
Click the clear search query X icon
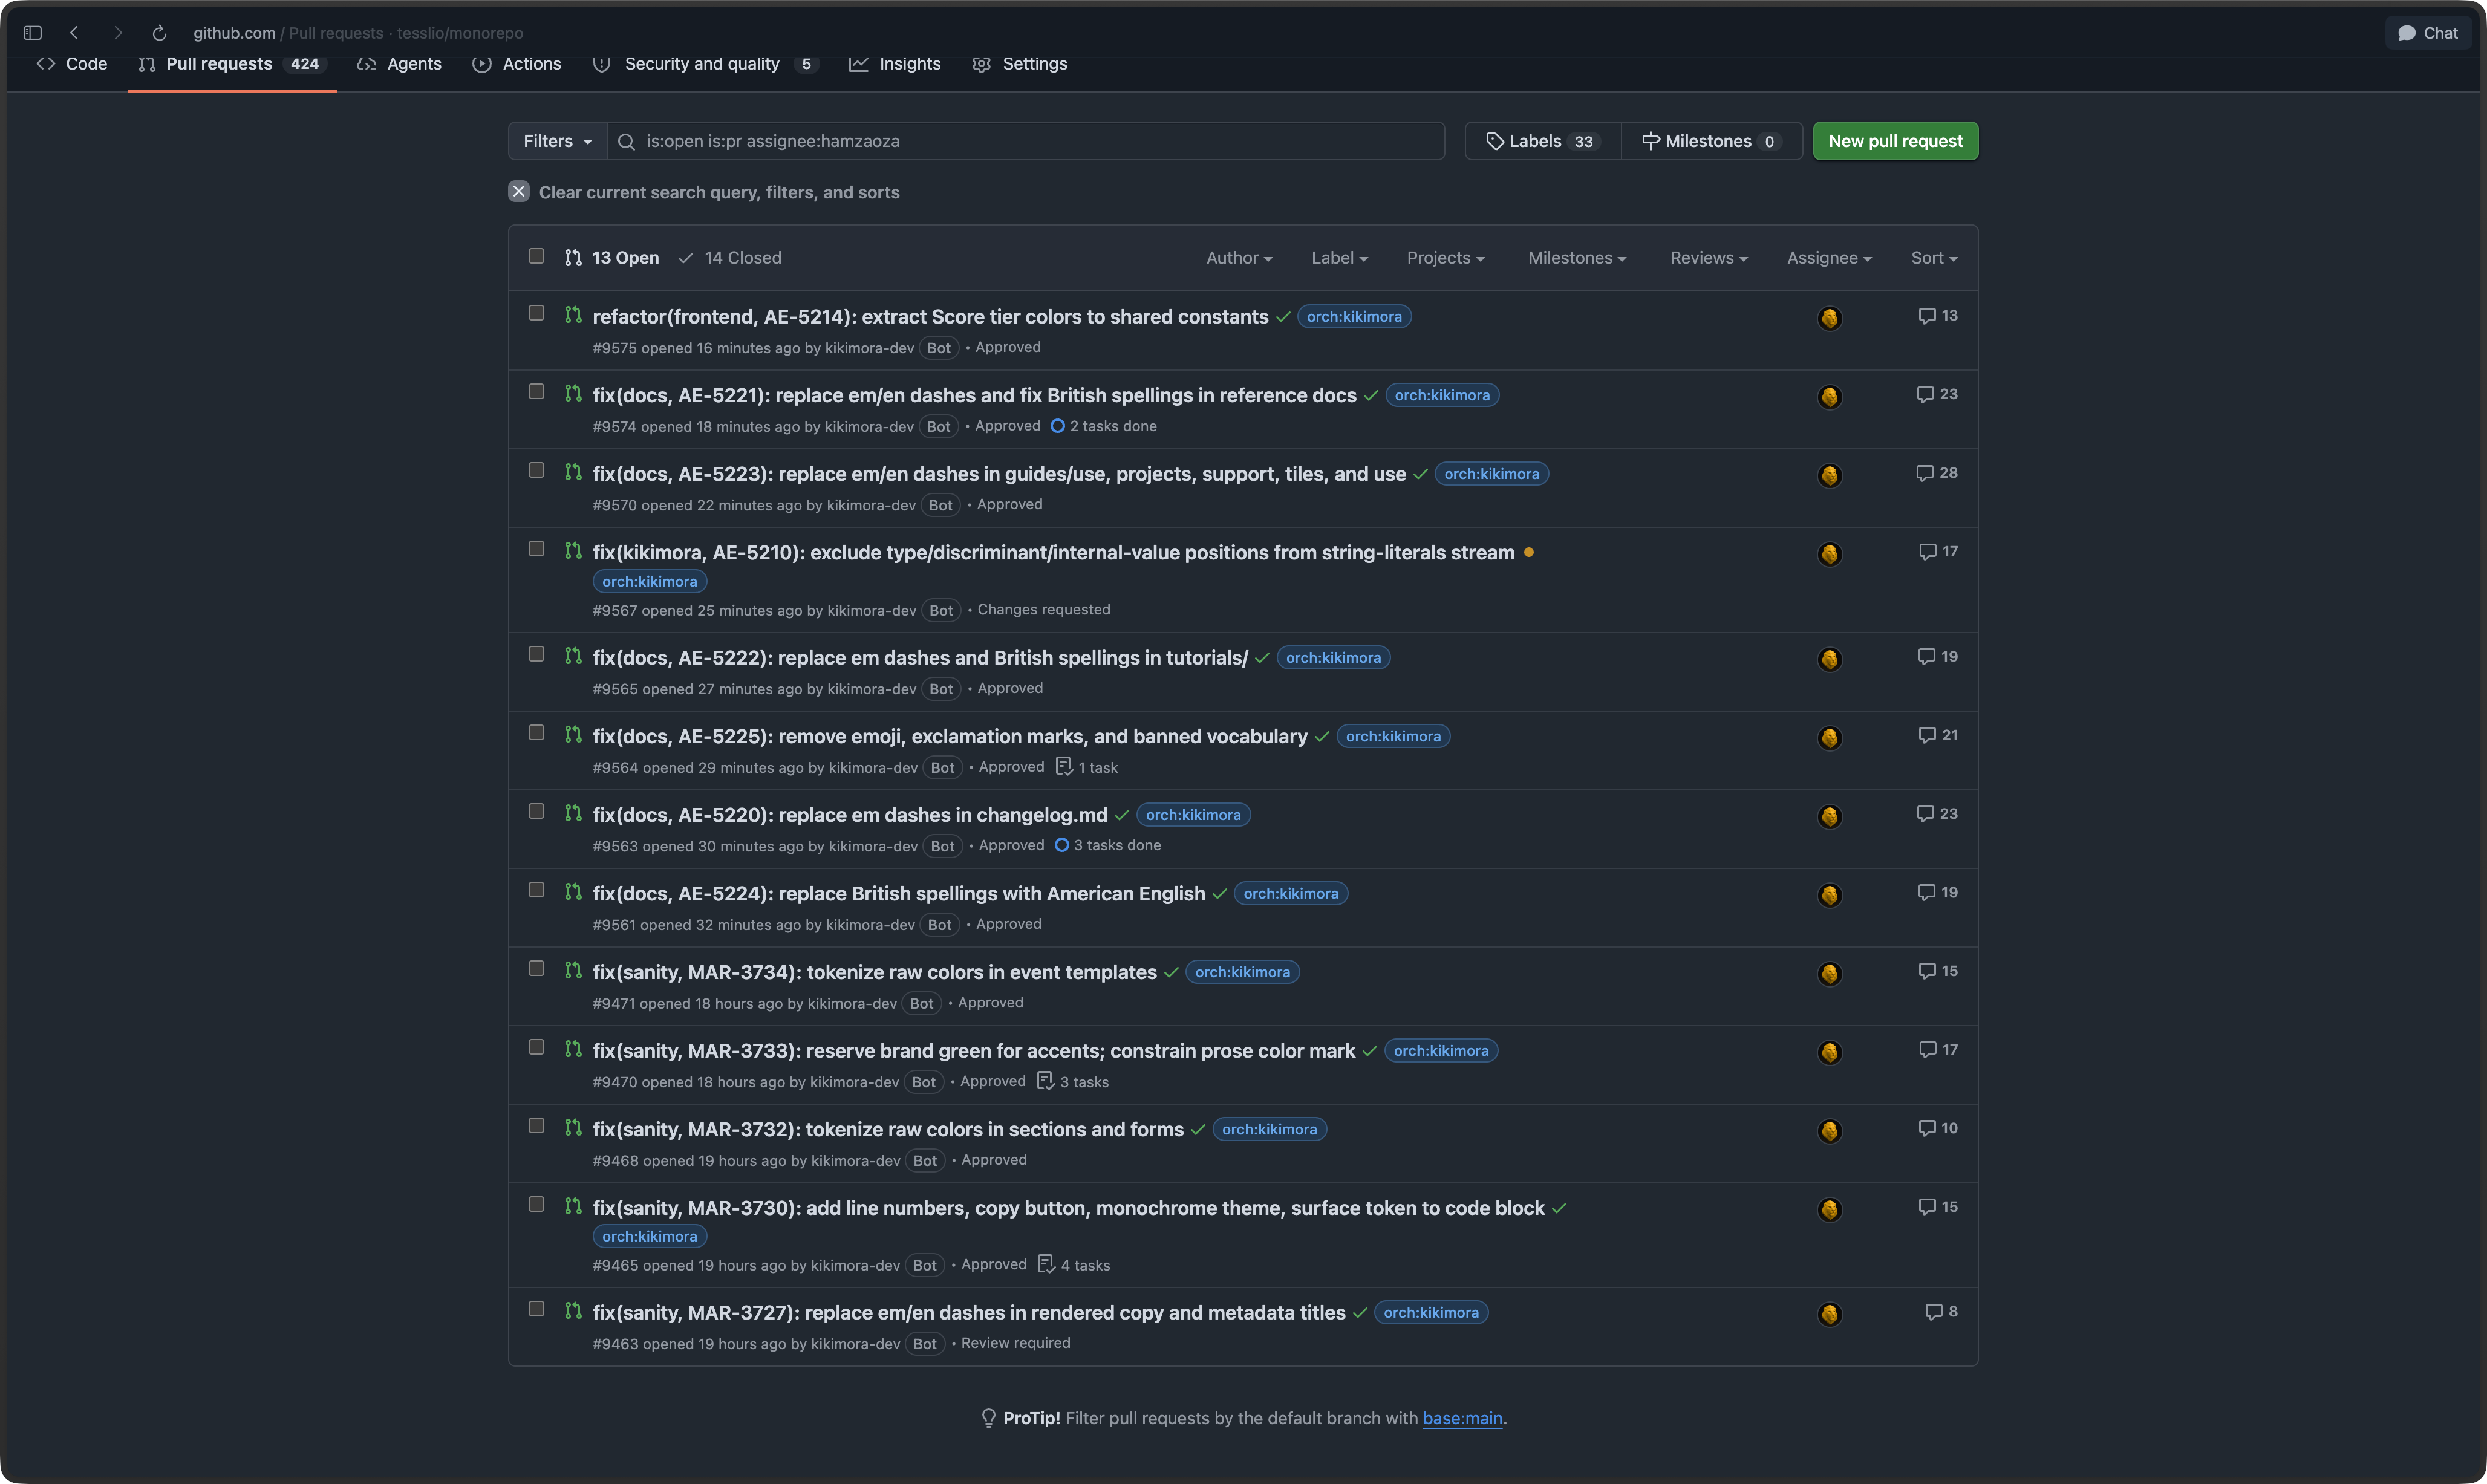[518, 191]
